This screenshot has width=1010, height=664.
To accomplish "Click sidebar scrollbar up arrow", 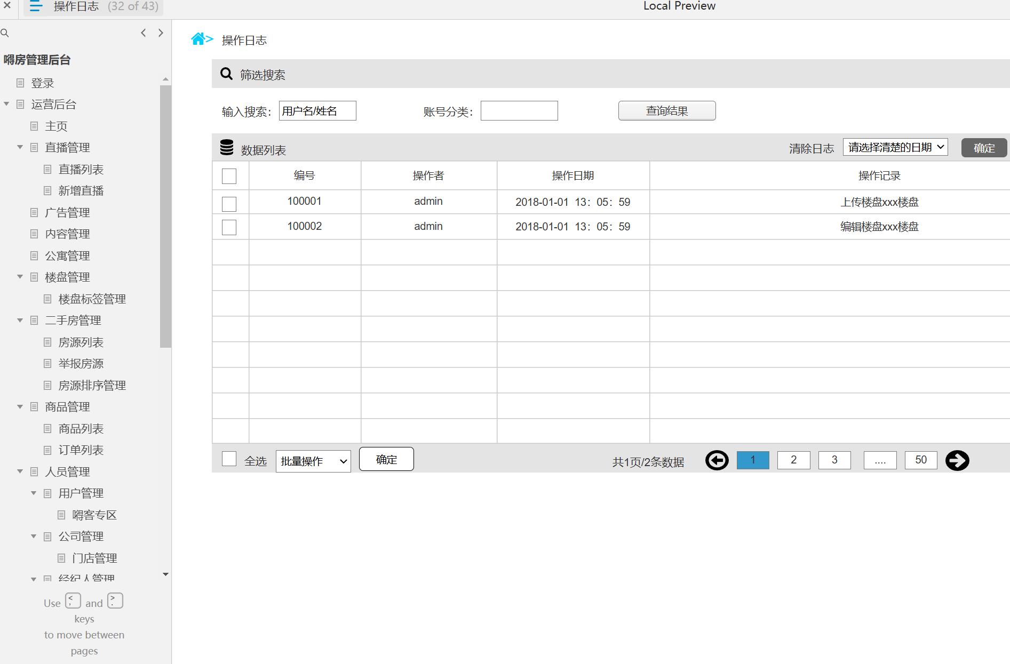I will click(165, 79).
